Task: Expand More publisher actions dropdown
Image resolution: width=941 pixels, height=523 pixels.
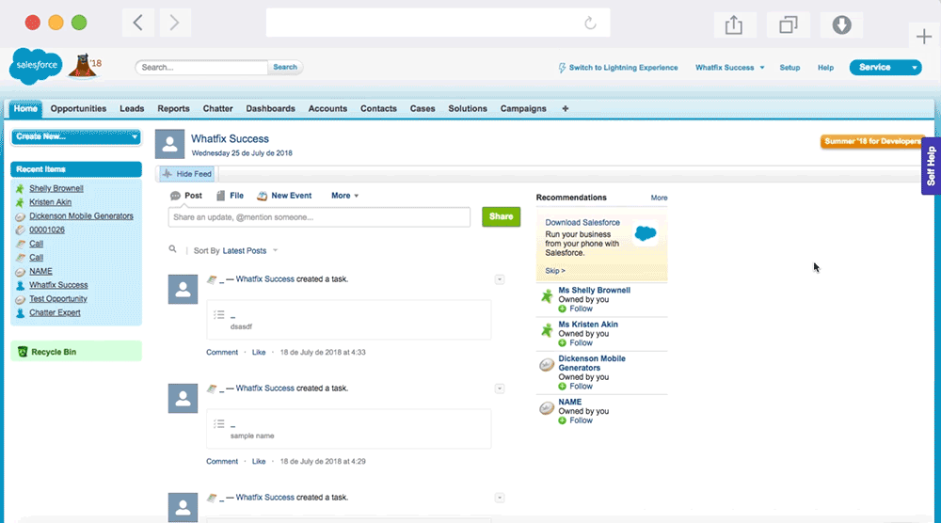Action: (x=345, y=196)
